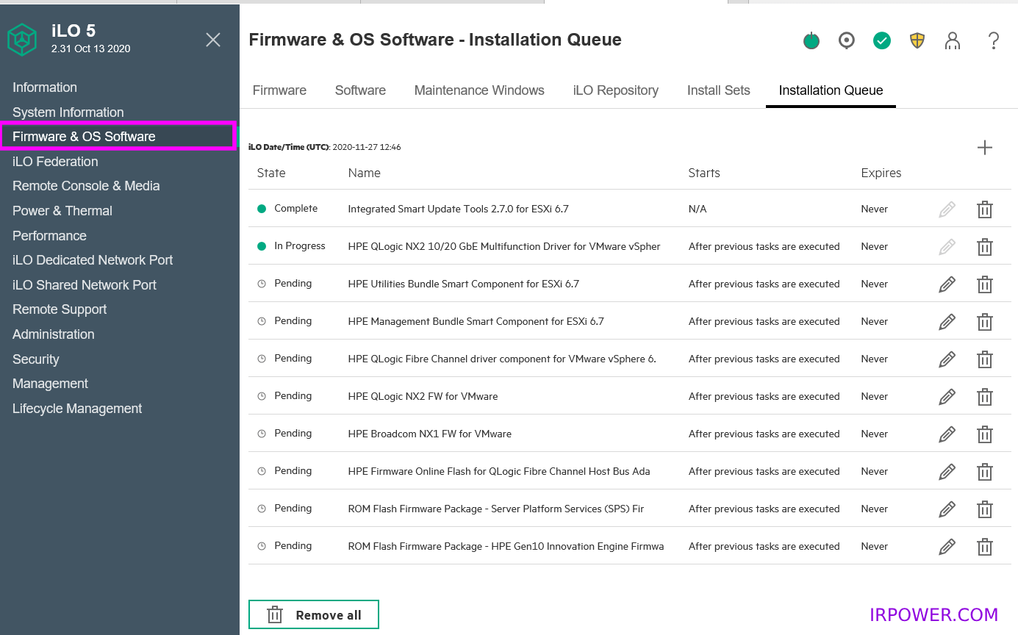
Task: Open Remote Console & Media
Action: (x=86, y=186)
